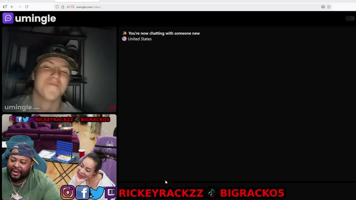Click the red camera sharing indicator
356x200 pixels.
(73, 7)
